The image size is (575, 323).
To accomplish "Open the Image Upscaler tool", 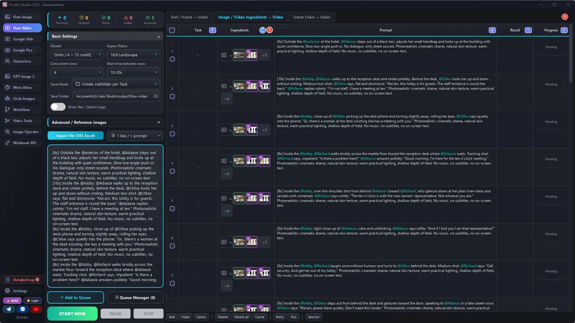I will (x=22, y=132).
